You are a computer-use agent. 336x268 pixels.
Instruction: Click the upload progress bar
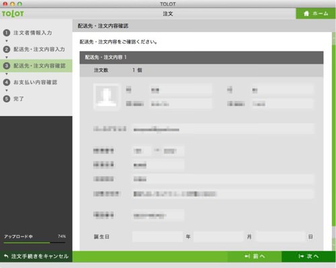tap(35, 243)
